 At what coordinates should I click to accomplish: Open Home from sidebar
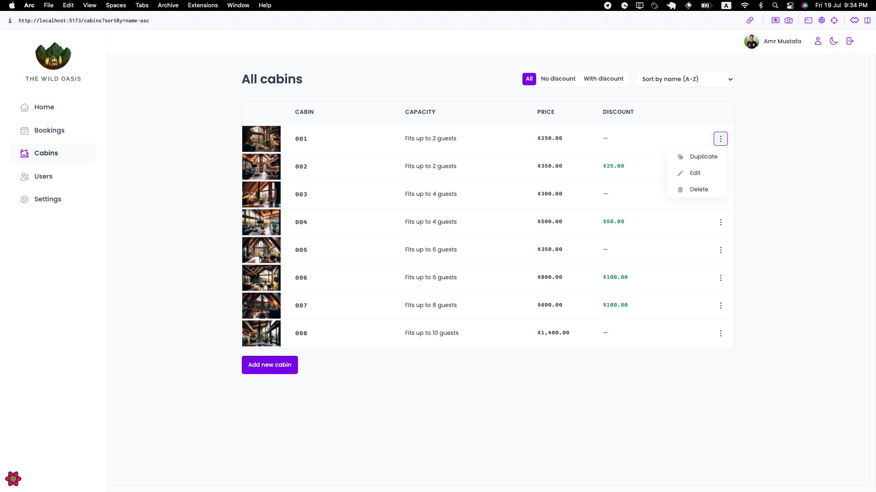(x=44, y=107)
